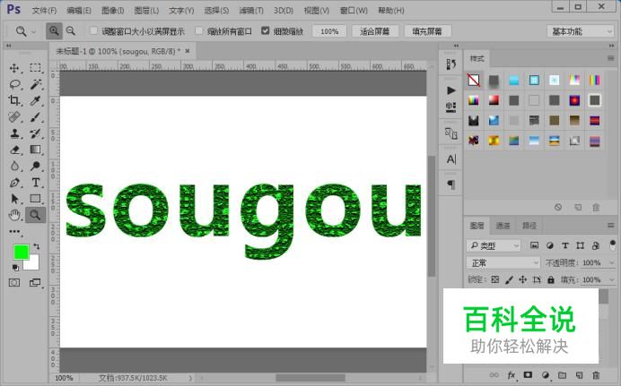Select the Clone Stamp tool
This screenshot has height=386, width=621.
tap(14, 133)
